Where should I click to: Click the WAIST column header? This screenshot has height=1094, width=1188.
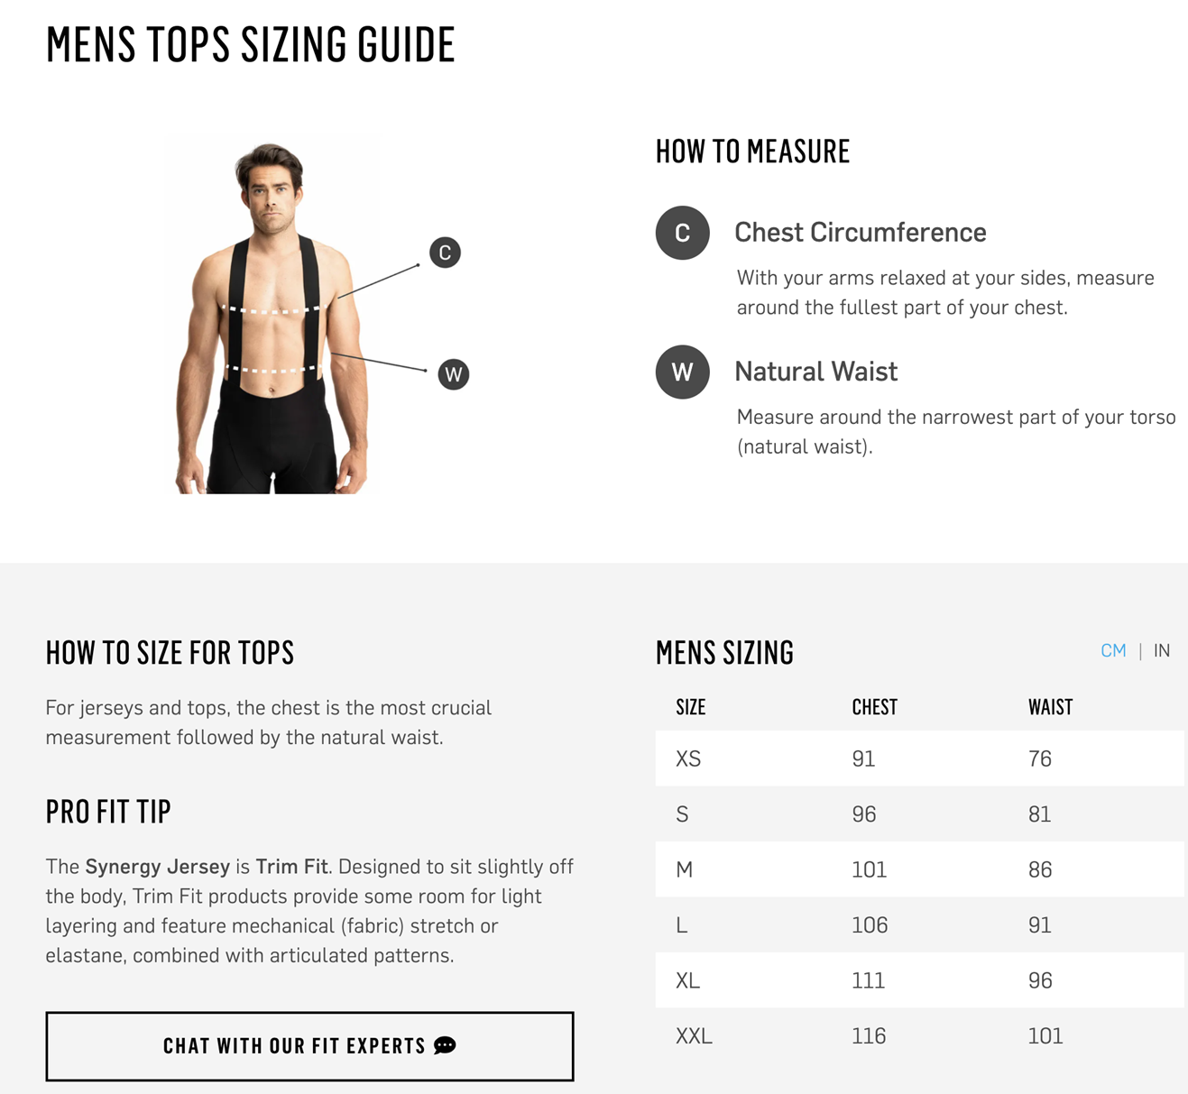coord(1050,707)
